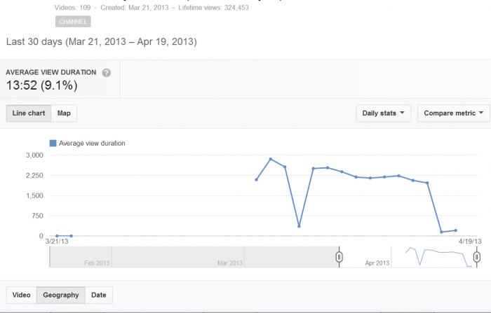
Task: Open the Average View Duration help icon
Action: coord(106,73)
